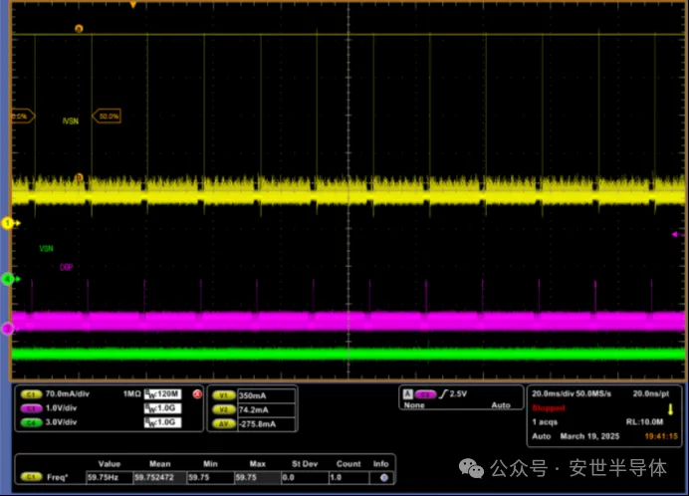Open C4 bandwidth 1.0G selector
The width and height of the screenshot is (689, 496).
coord(163,423)
